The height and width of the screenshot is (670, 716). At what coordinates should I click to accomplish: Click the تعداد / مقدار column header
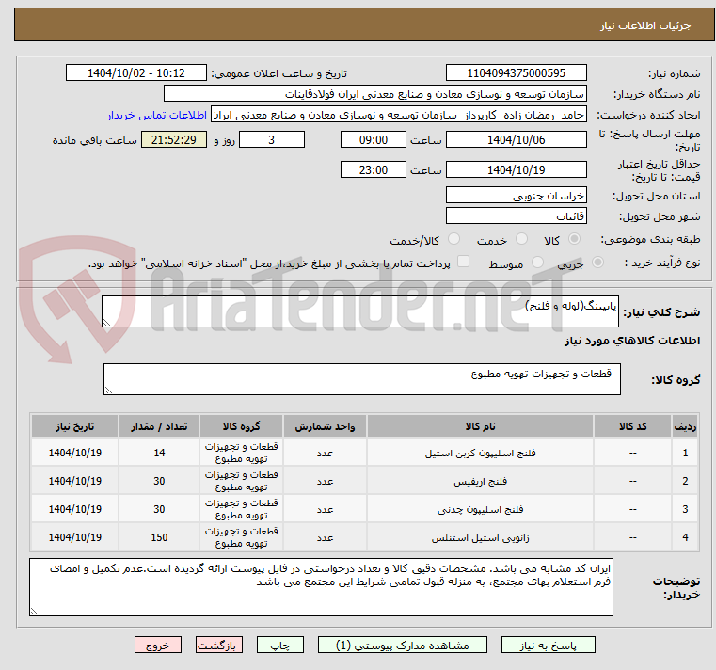pos(159,426)
